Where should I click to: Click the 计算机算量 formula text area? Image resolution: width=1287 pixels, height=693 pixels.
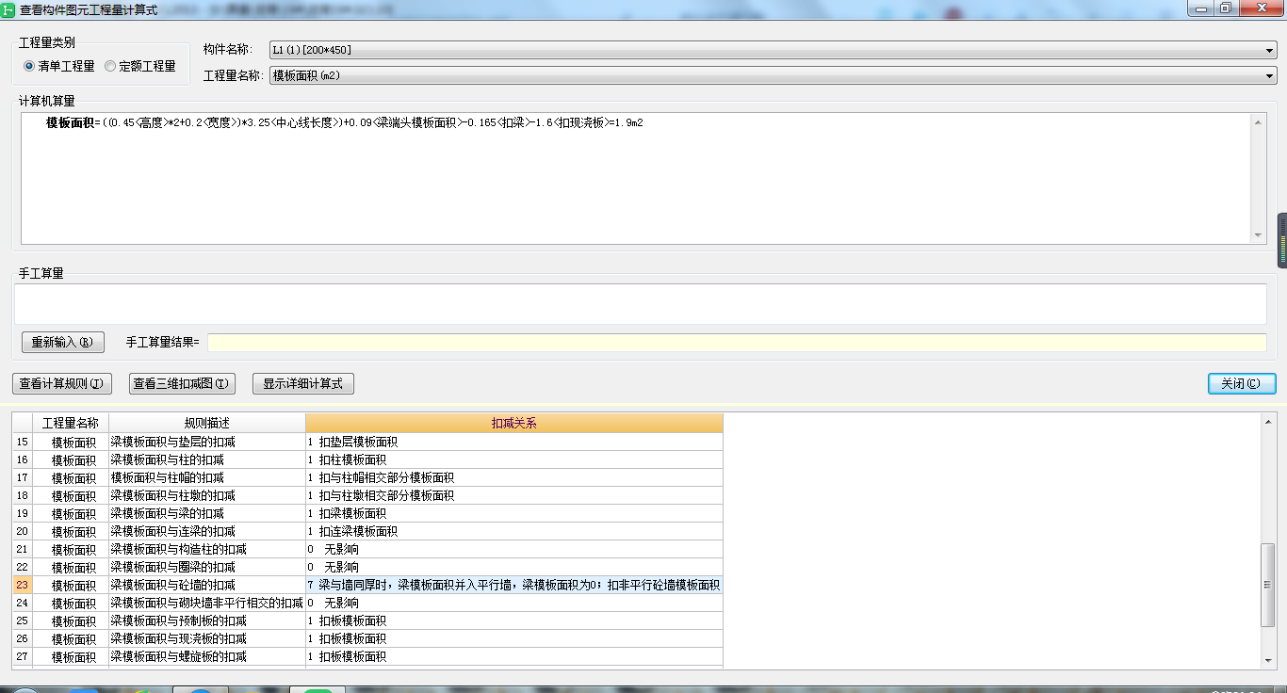point(637,178)
